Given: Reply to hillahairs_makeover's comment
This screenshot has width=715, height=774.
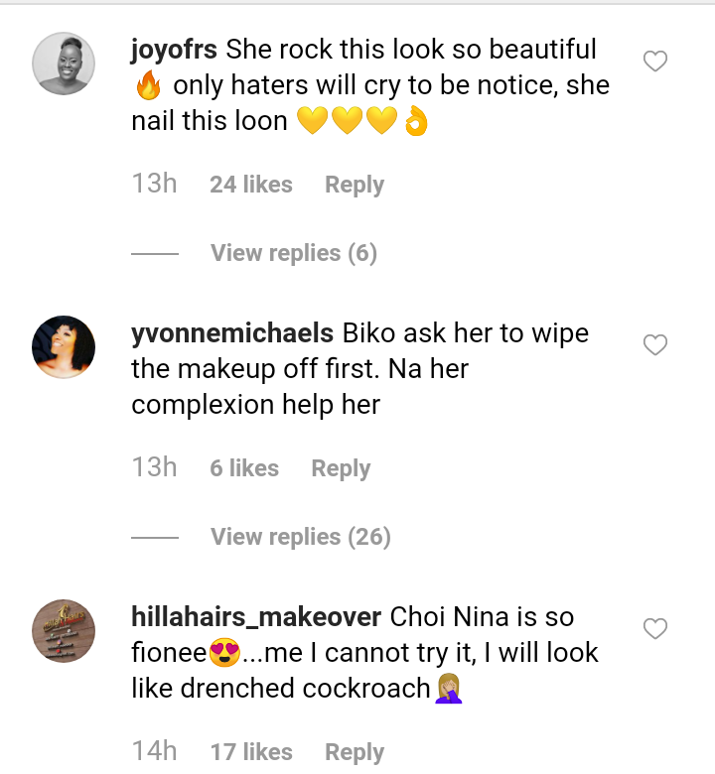Looking at the screenshot, I should click(355, 752).
